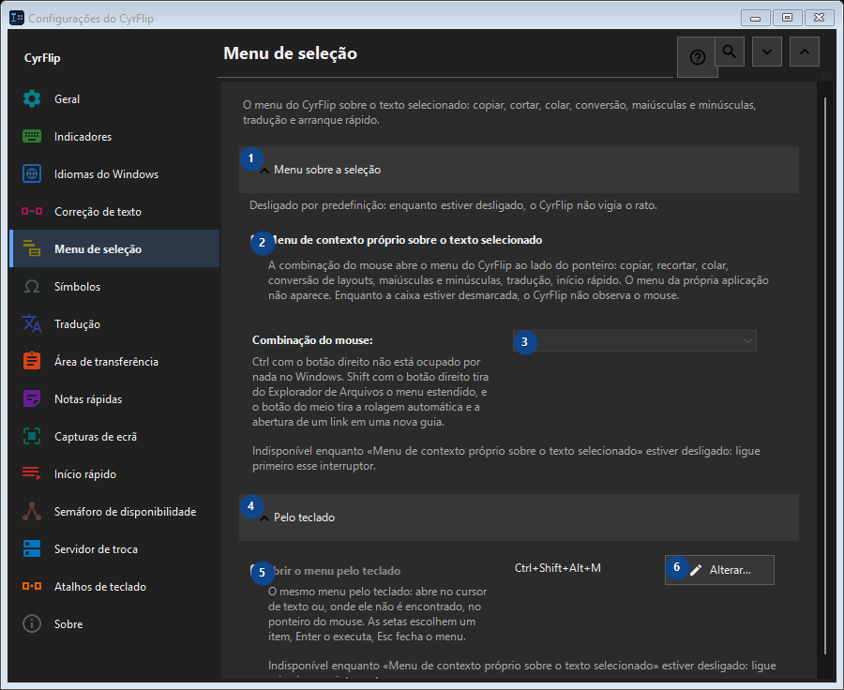Switch to the Atalhos de teclado page
Screen dimensions: 844x690
point(114,587)
